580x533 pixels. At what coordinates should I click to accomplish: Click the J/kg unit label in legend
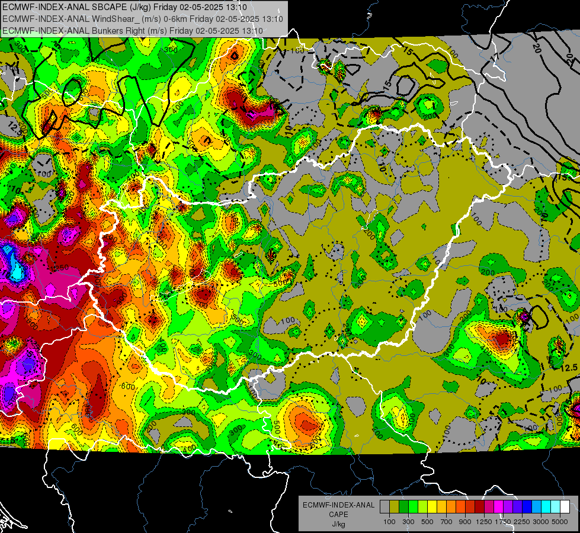(338, 524)
